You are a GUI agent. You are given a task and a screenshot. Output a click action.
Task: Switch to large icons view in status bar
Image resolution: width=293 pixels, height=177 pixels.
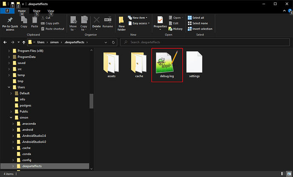288,174
